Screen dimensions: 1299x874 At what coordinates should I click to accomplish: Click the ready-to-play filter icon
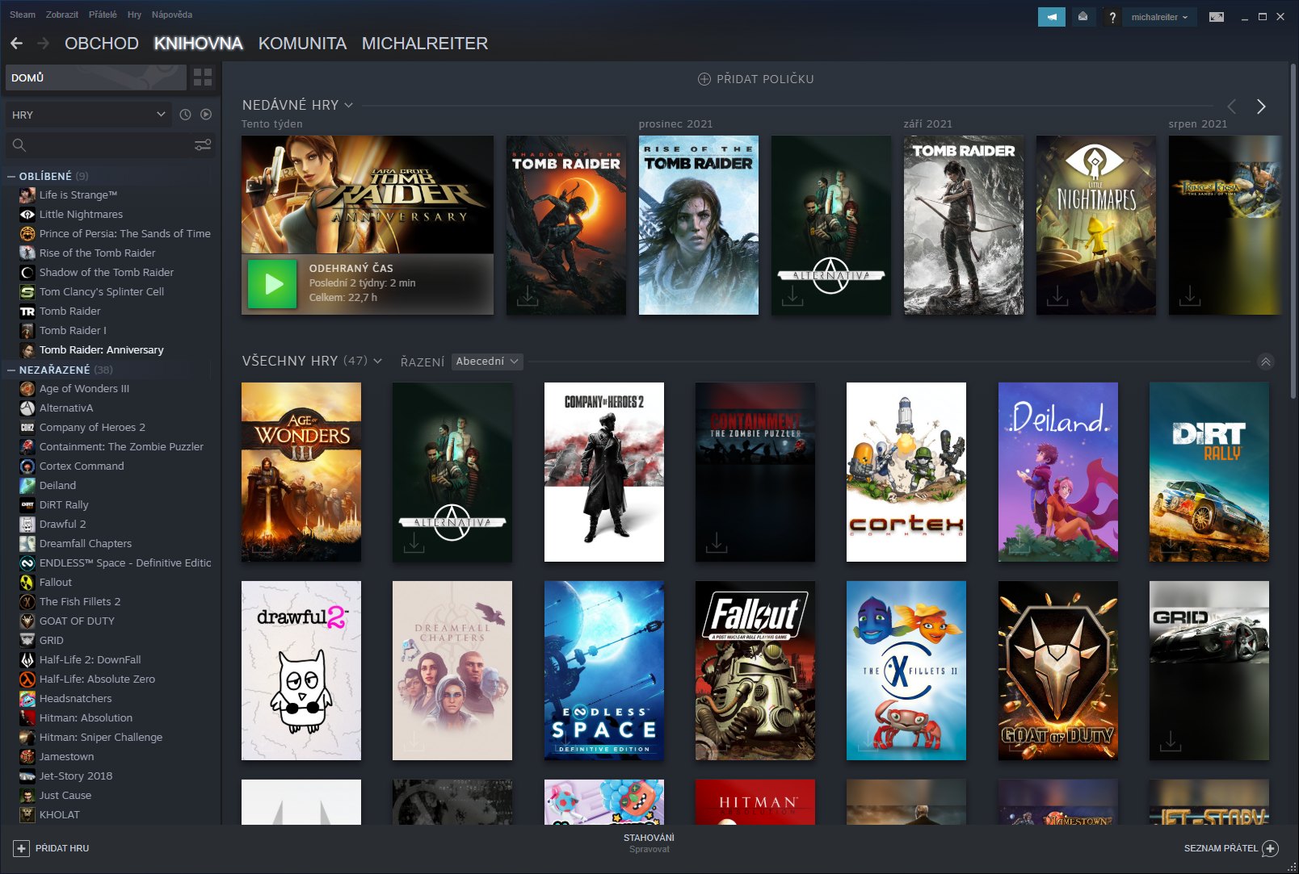(206, 115)
